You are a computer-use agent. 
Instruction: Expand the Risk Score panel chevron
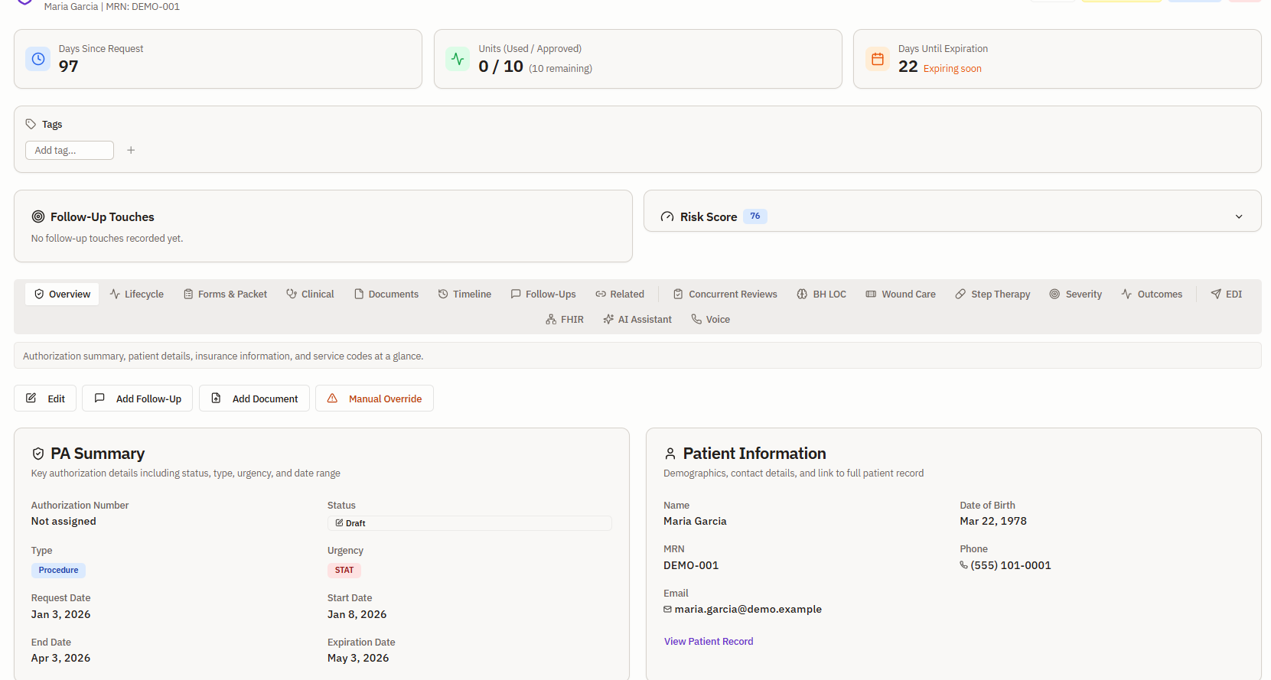(1239, 216)
